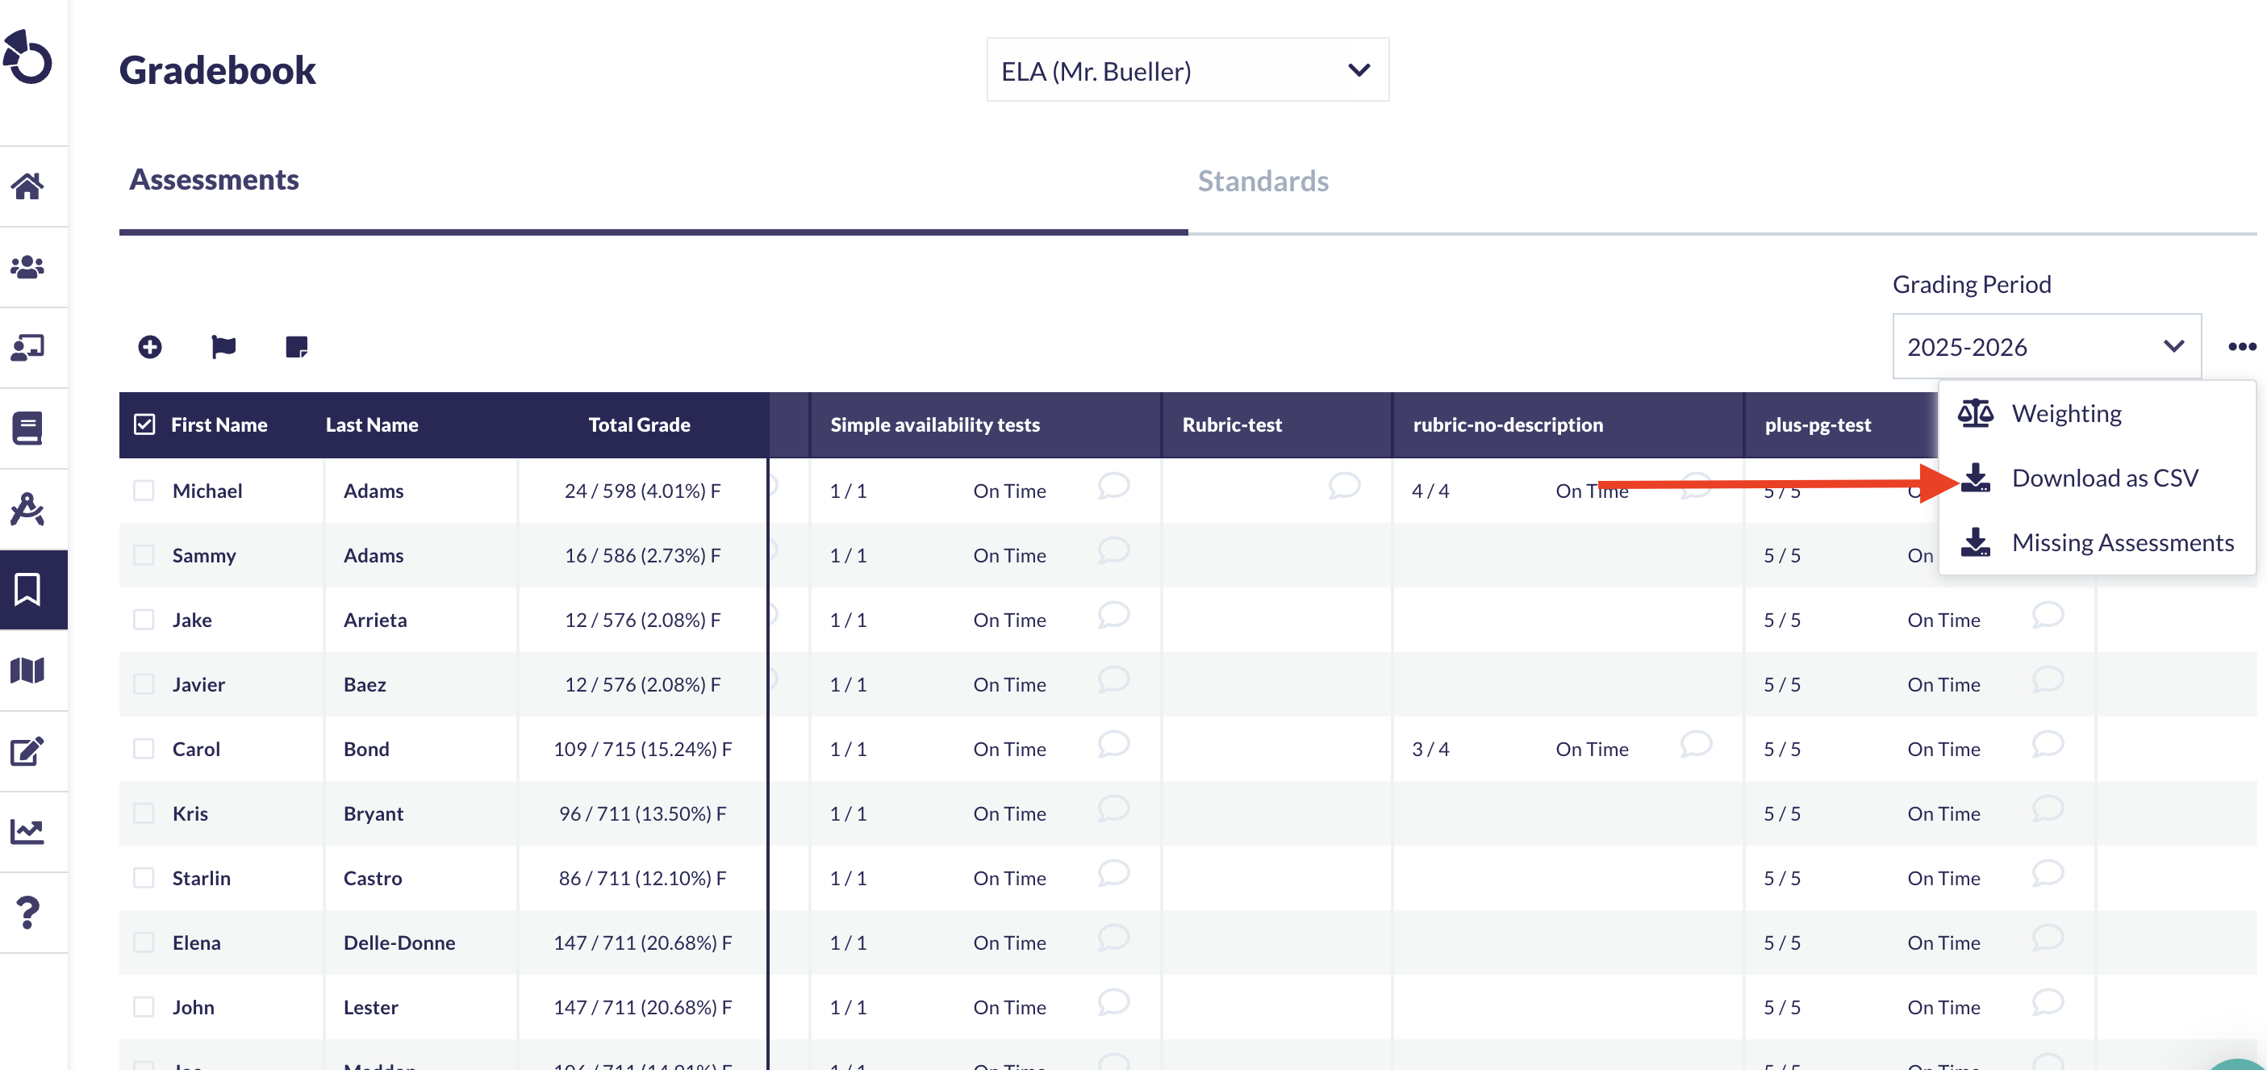This screenshot has width=2267, height=1070.
Task: Open the Map section from sidebar
Action: point(27,671)
